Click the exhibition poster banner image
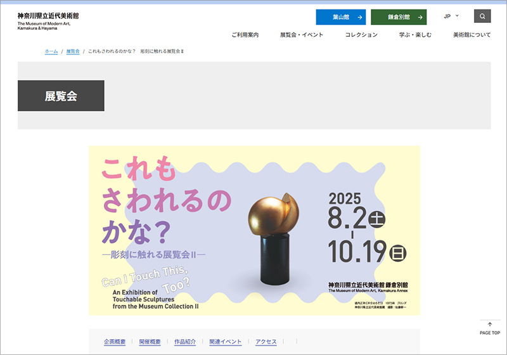507x355 pixels. coord(253,231)
